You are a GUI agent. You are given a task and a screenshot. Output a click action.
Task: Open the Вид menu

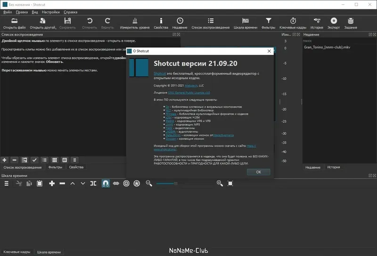tap(35, 12)
